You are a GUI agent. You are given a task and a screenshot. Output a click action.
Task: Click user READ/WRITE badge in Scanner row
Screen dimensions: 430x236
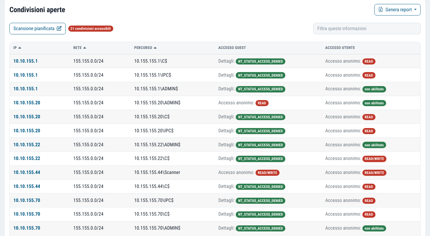(x=374, y=173)
